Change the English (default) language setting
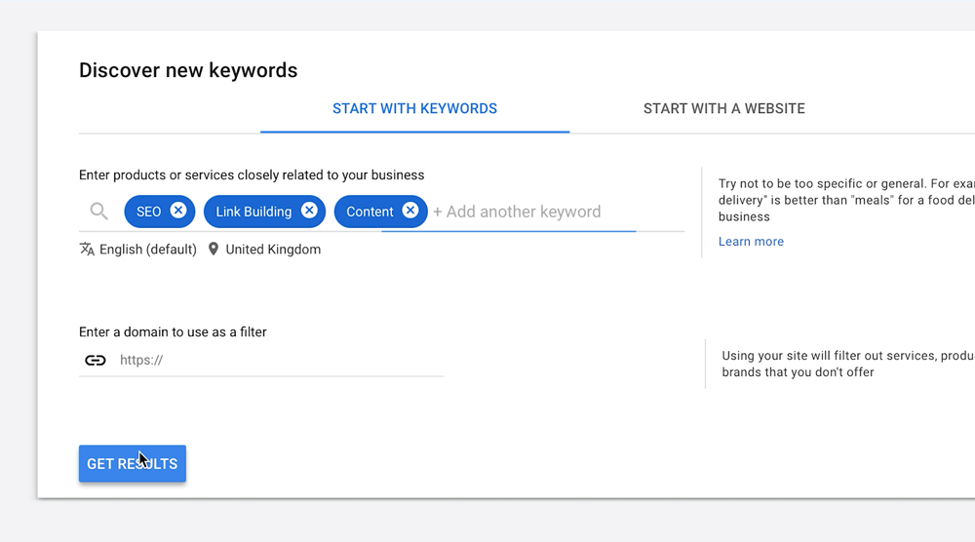The image size is (975, 542). 147,250
